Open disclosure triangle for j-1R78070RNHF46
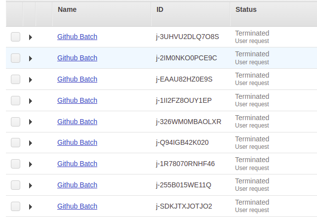This screenshot has width=317, height=217. (x=31, y=164)
